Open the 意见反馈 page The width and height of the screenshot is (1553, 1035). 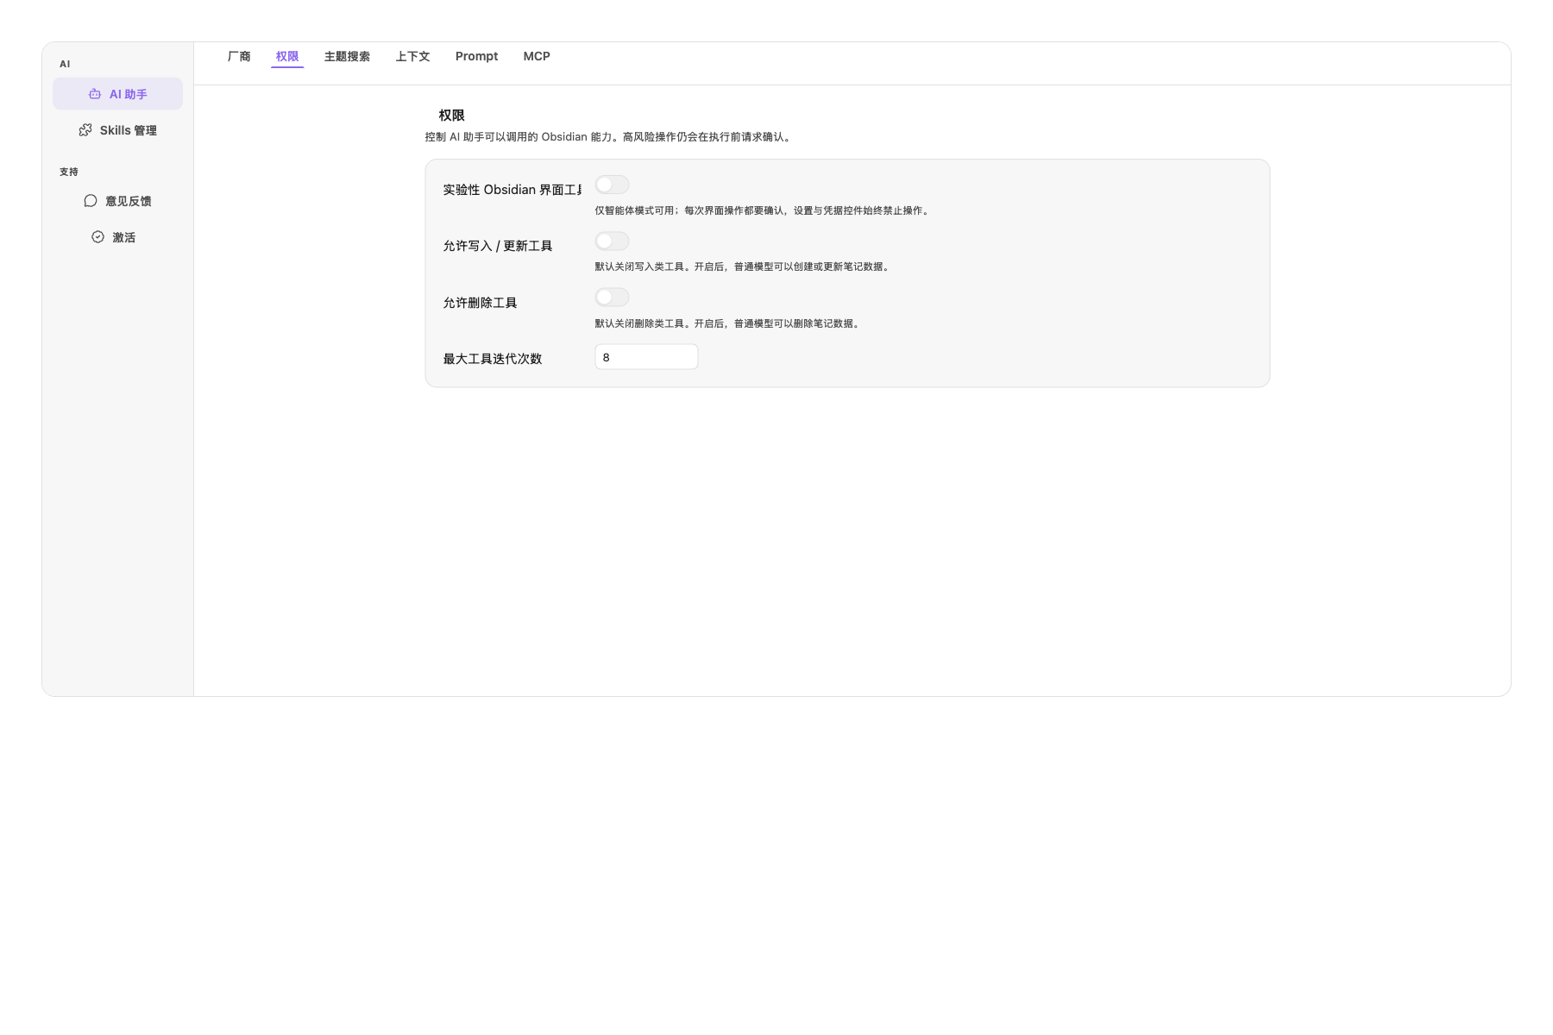[117, 201]
